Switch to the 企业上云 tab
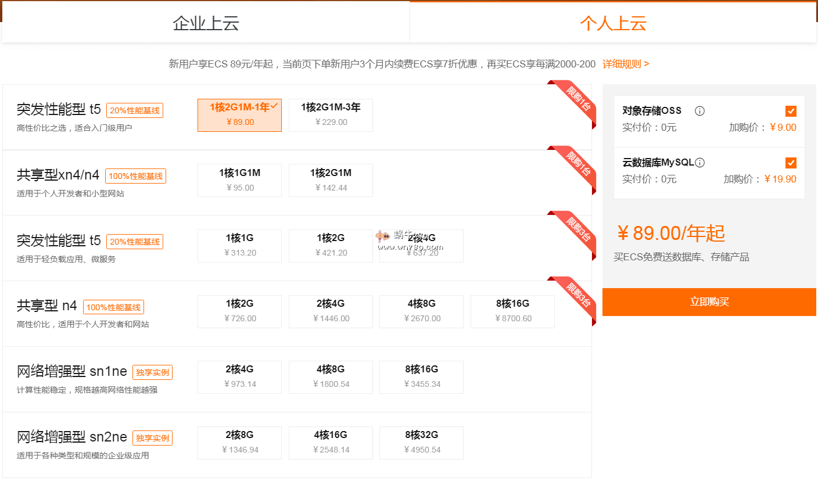818x481 pixels. point(206,23)
